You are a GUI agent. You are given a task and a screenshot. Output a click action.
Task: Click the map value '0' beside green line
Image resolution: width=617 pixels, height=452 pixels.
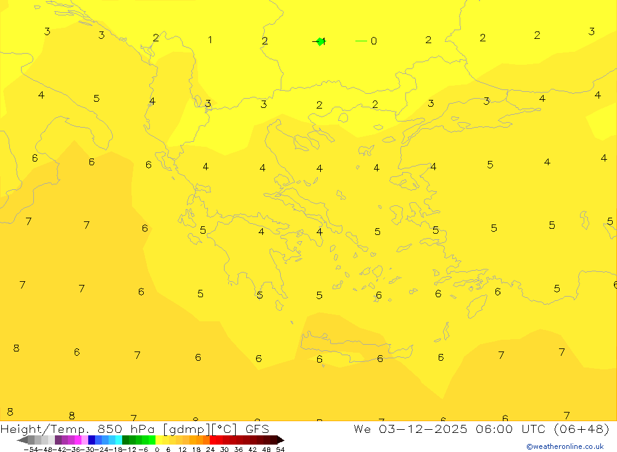click(374, 41)
